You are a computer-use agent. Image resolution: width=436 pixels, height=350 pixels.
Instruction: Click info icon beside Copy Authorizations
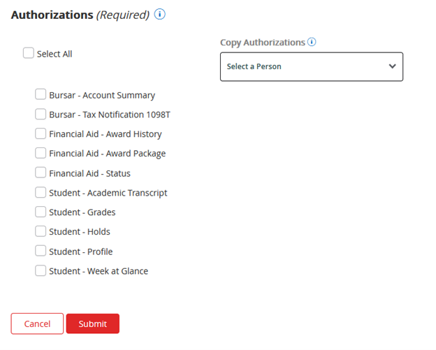coord(312,42)
